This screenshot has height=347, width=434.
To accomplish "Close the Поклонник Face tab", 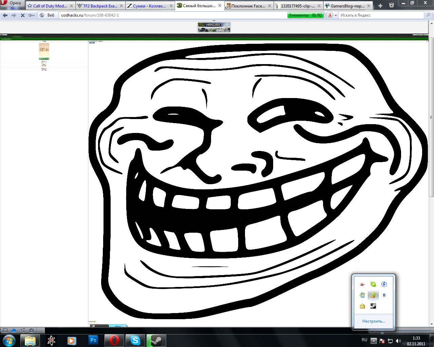I will (x=269, y=6).
